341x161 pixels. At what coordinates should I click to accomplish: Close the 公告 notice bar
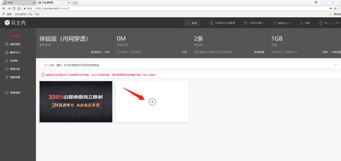(x=335, y=65)
